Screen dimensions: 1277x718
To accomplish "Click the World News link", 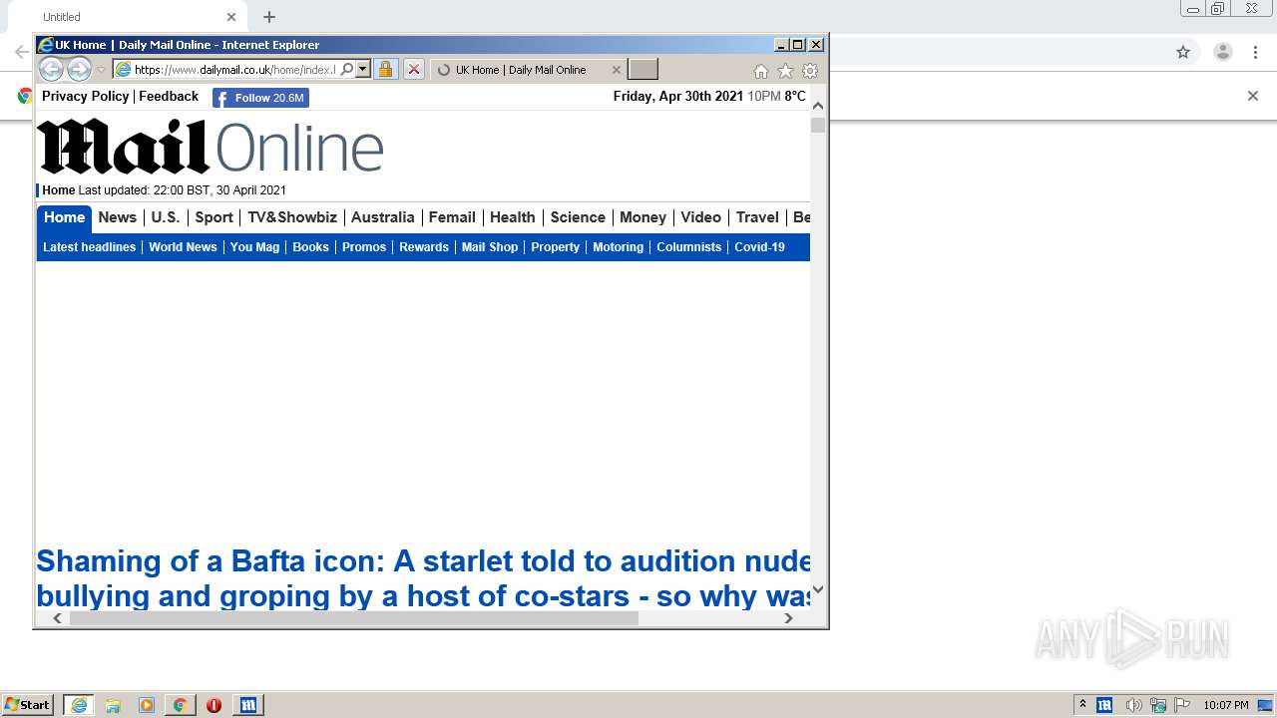I will click(183, 247).
